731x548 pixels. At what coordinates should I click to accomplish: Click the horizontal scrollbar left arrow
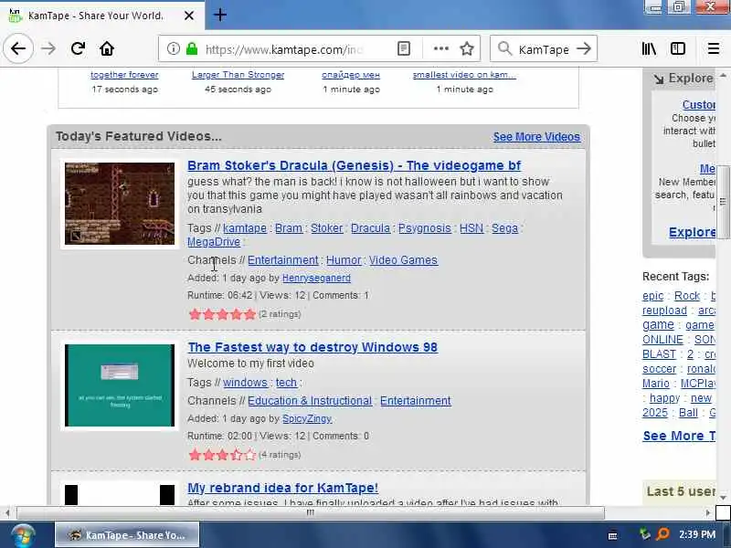click(x=7, y=512)
